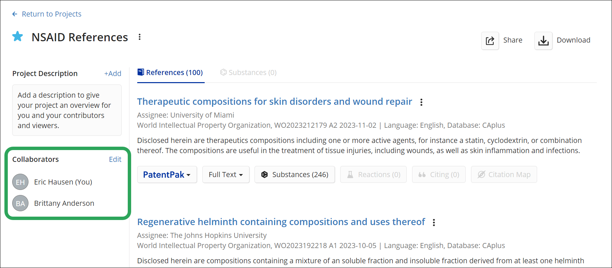Edit the Collaborators list
The height and width of the screenshot is (268, 612).
click(x=115, y=159)
